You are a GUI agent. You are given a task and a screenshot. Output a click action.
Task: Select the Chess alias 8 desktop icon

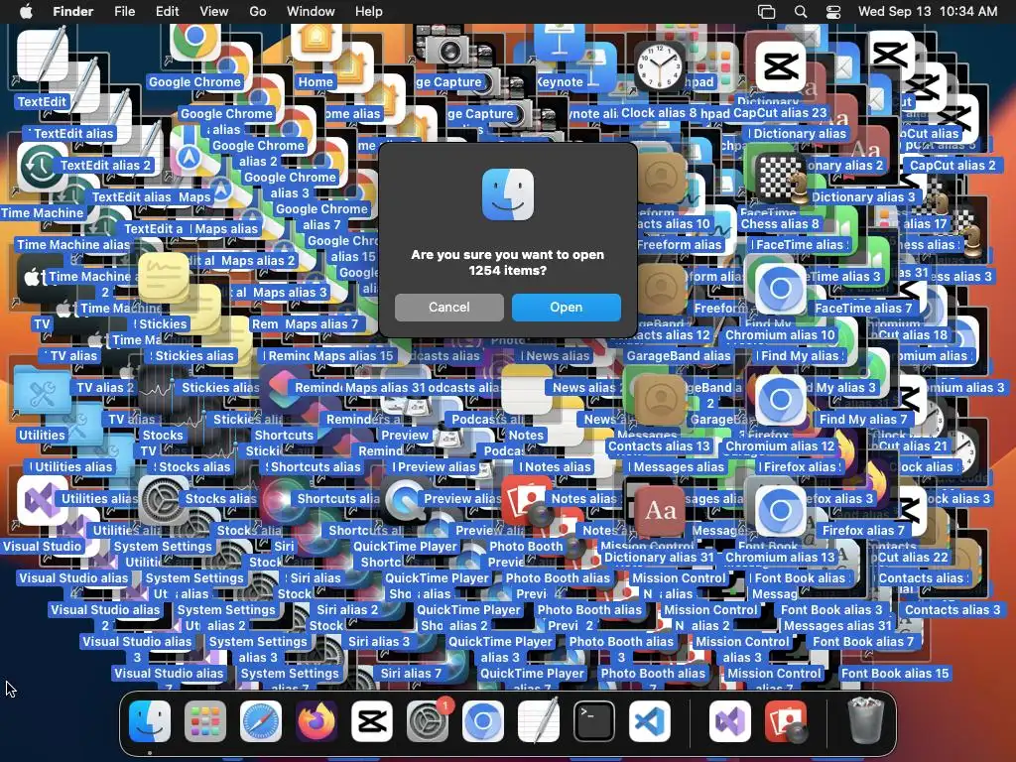pos(780,178)
